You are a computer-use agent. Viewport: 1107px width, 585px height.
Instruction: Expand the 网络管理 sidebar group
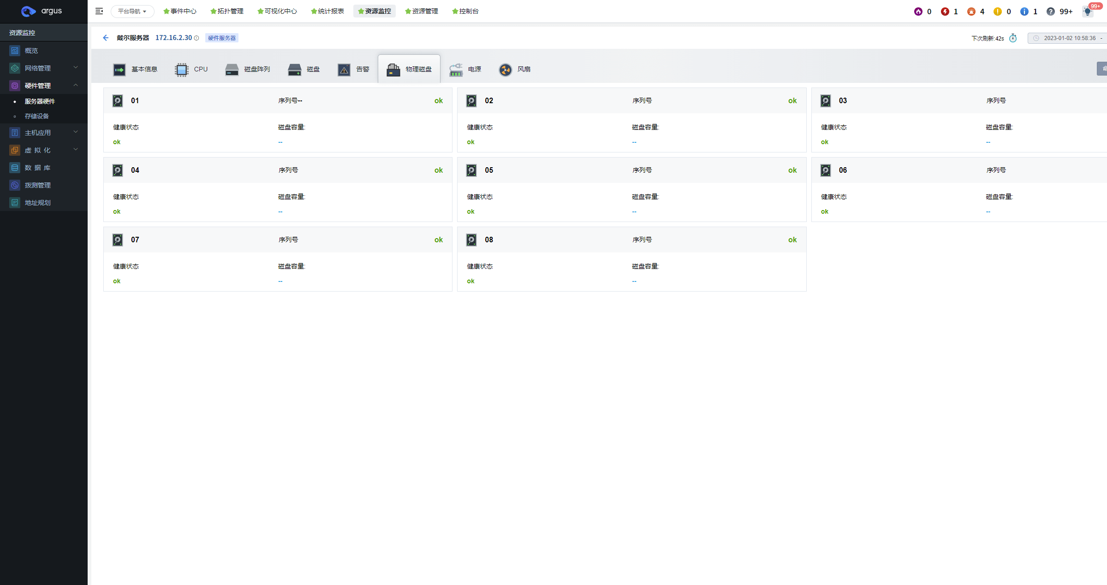click(x=44, y=68)
